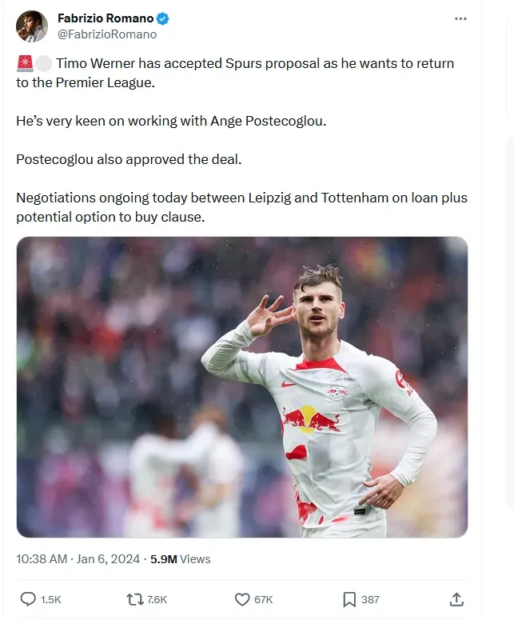The width and height of the screenshot is (514, 620).
Task: Open Fabrizio Romano's profile avatar
Action: coord(32,26)
